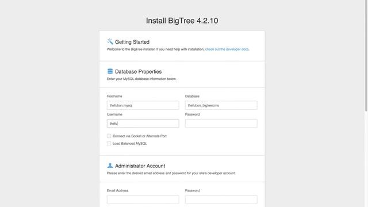Screen dimensions: 368x207
Task: Click the Database Properties stack icon
Action: [110, 71]
